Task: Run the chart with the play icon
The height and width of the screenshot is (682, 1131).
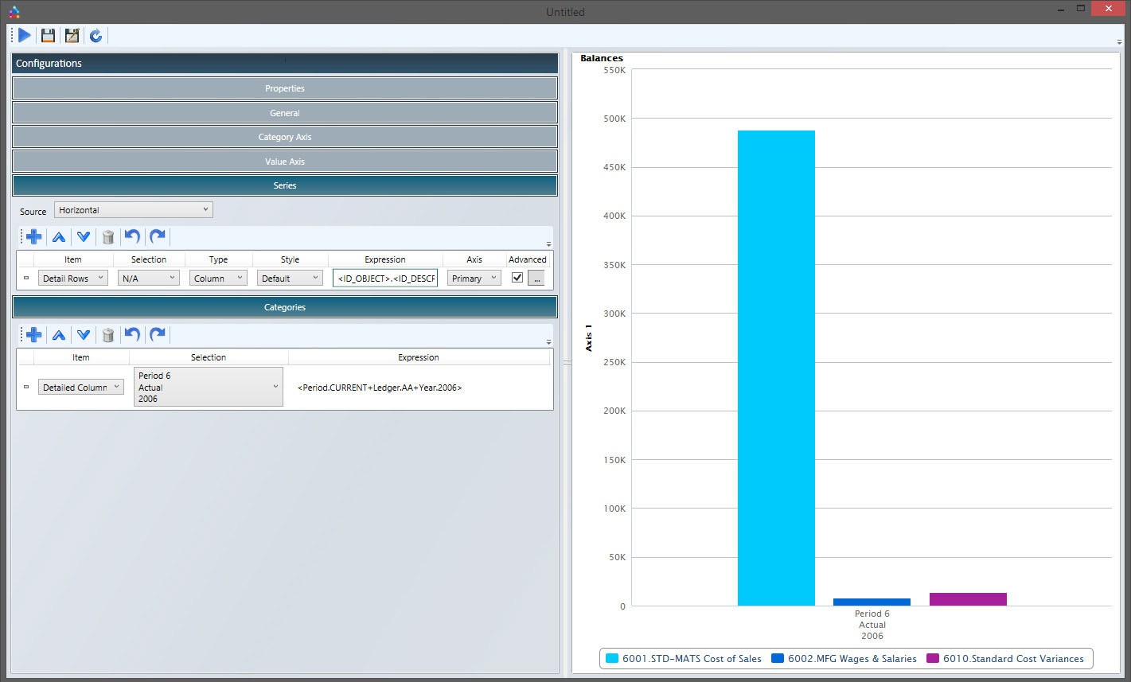Action: 25,35
